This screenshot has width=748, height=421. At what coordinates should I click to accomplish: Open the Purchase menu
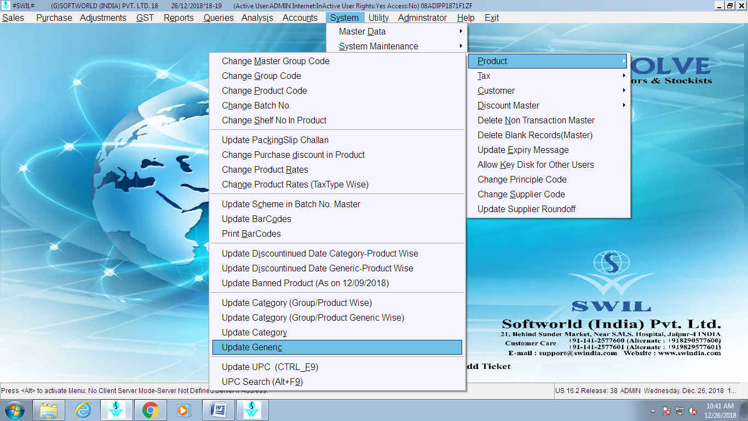[x=54, y=18]
